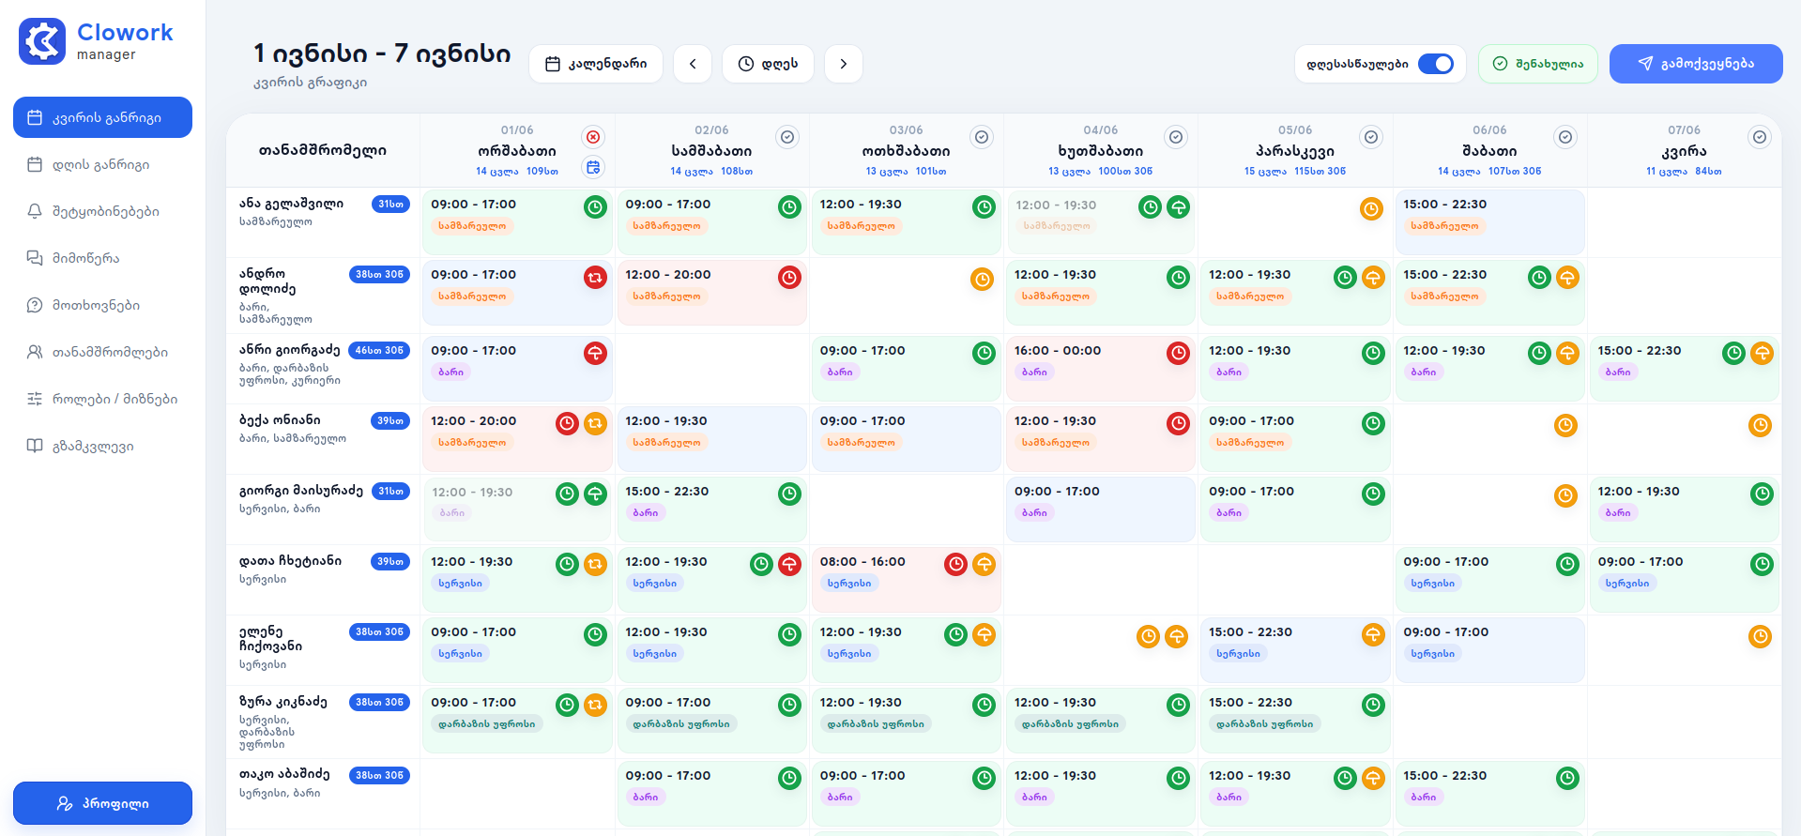Click orange umbrella on ანრი გიორგაძე 07/06 shift
The height and width of the screenshot is (836, 1801).
coord(1762,353)
